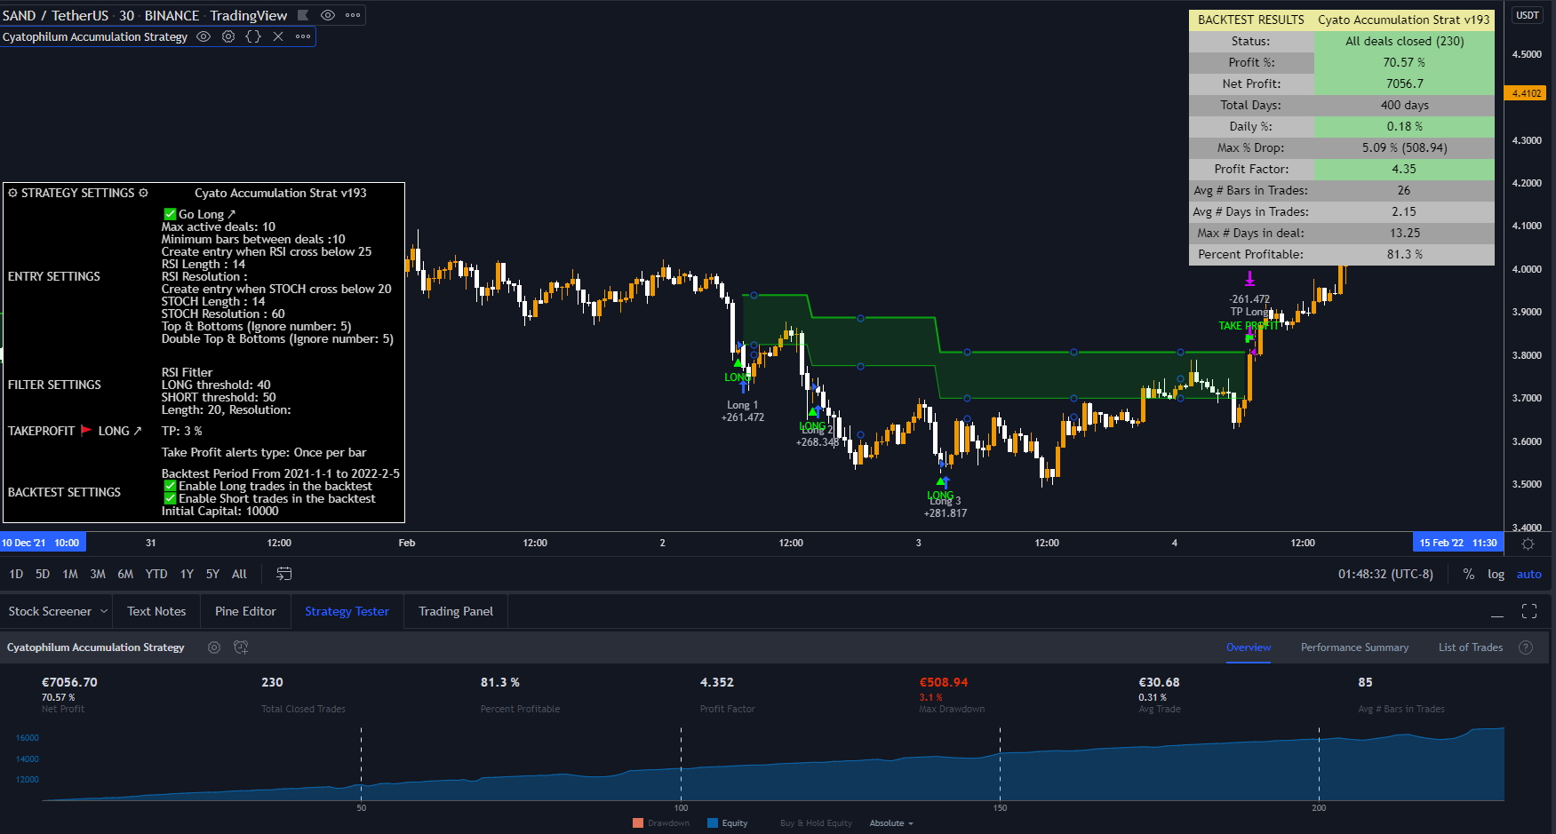
Task: Click the 4.352 Profit Factor value
Action: tap(717, 682)
